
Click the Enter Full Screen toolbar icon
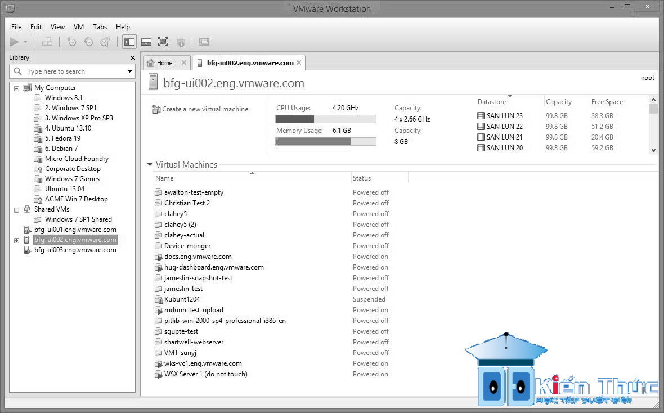click(163, 42)
